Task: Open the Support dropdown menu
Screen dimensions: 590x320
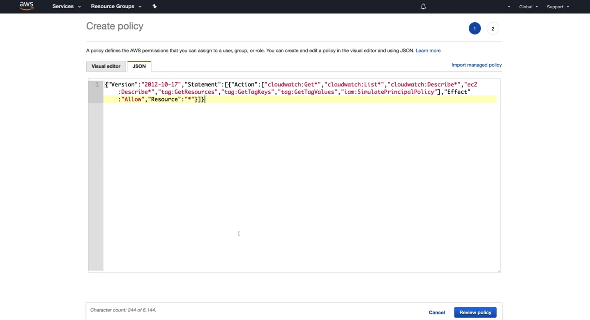Action: [x=558, y=7]
